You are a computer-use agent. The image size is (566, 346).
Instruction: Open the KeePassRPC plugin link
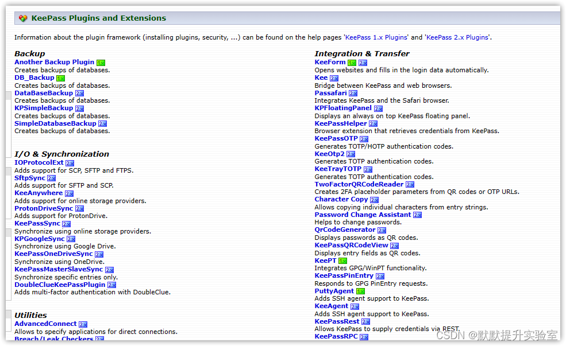tap(336, 336)
